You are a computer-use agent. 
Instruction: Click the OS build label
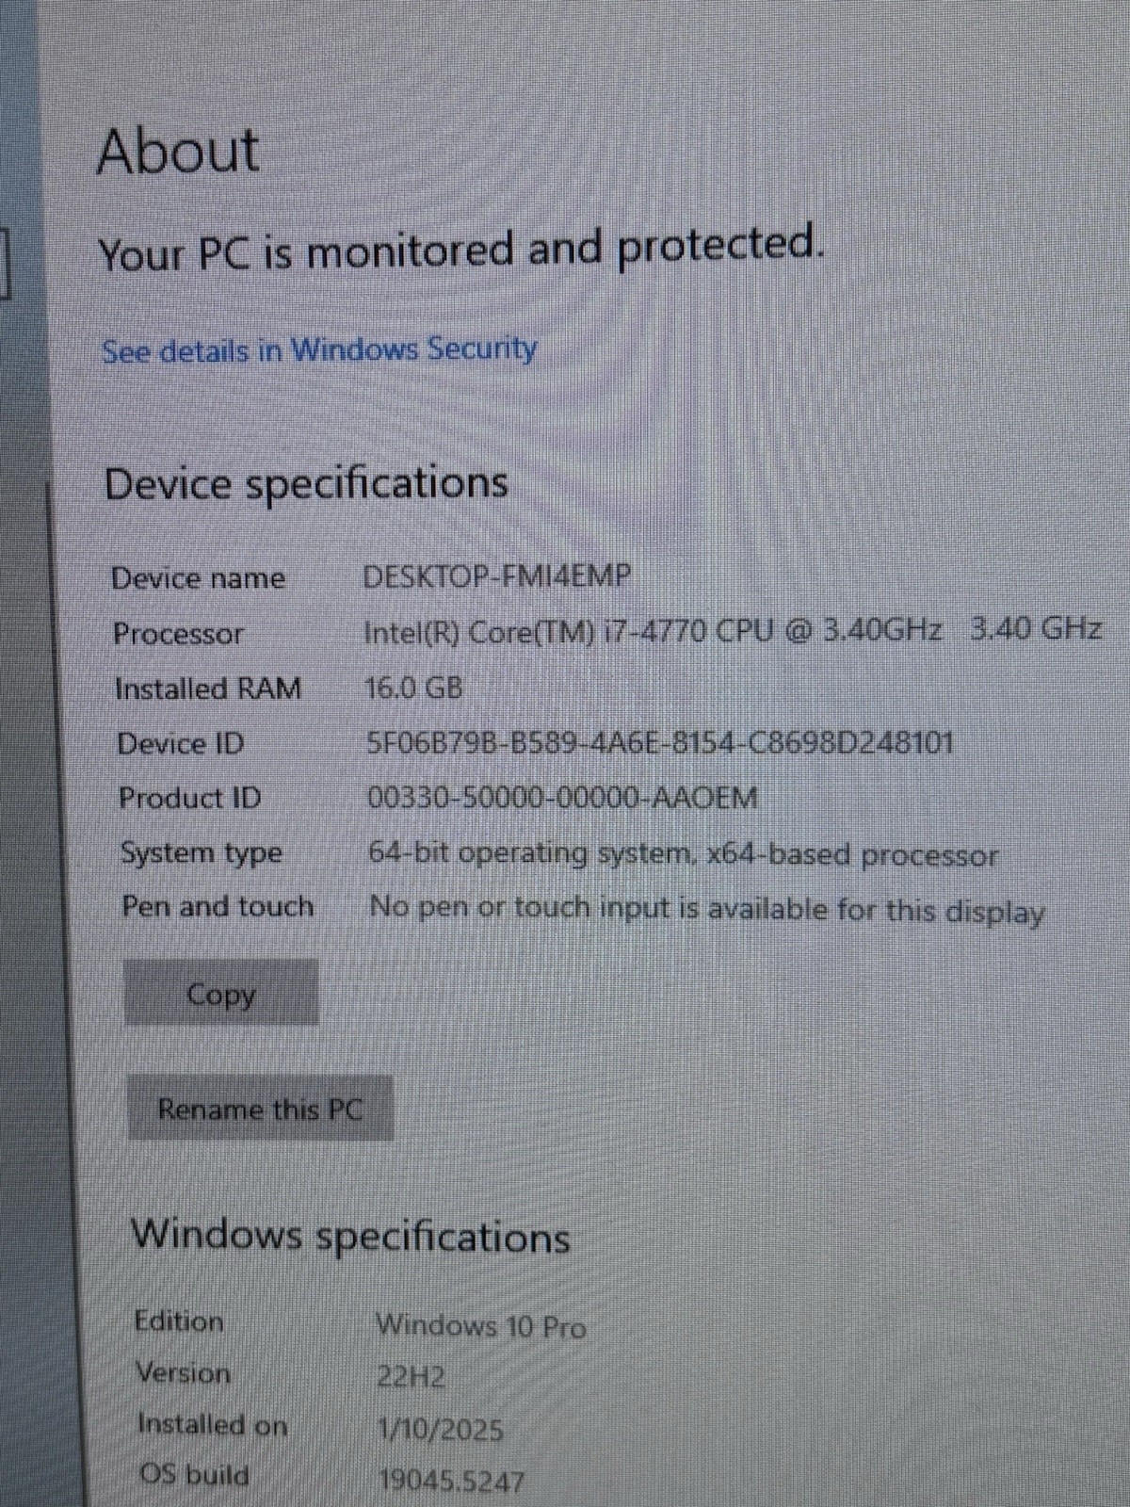[x=195, y=1474]
